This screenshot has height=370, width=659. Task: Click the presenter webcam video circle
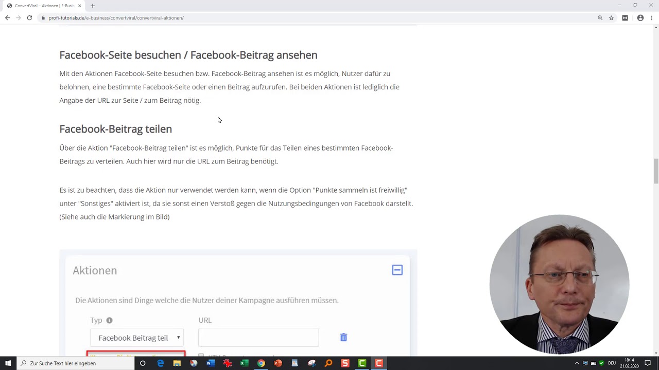(559, 284)
